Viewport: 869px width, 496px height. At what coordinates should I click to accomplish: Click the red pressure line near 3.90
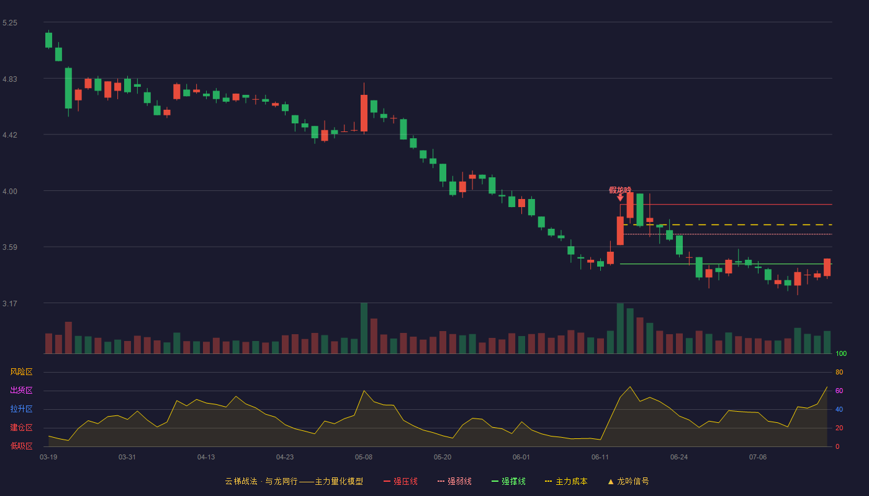726,204
